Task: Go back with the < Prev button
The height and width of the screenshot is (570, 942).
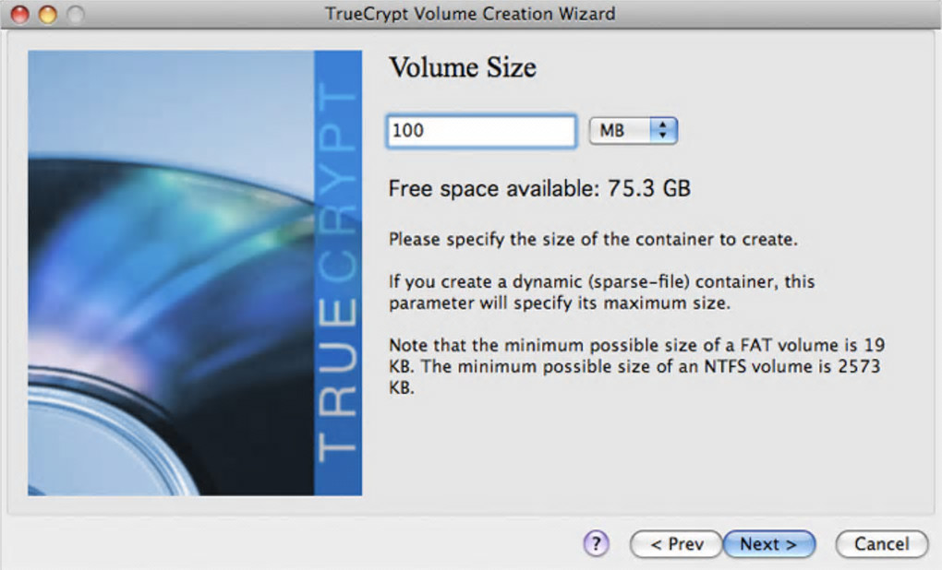Action: coord(676,544)
